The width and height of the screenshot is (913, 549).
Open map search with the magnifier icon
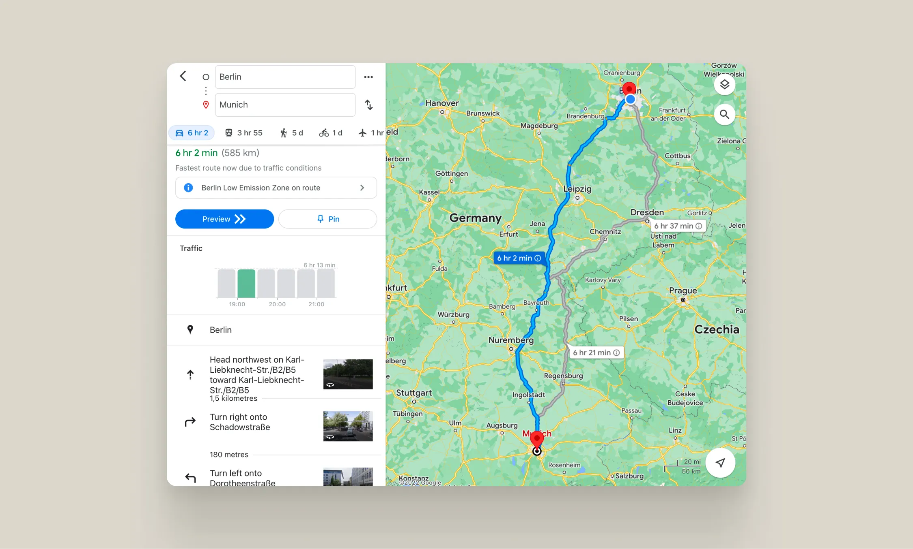(x=725, y=115)
